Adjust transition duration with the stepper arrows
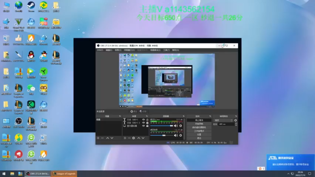 click(236, 124)
